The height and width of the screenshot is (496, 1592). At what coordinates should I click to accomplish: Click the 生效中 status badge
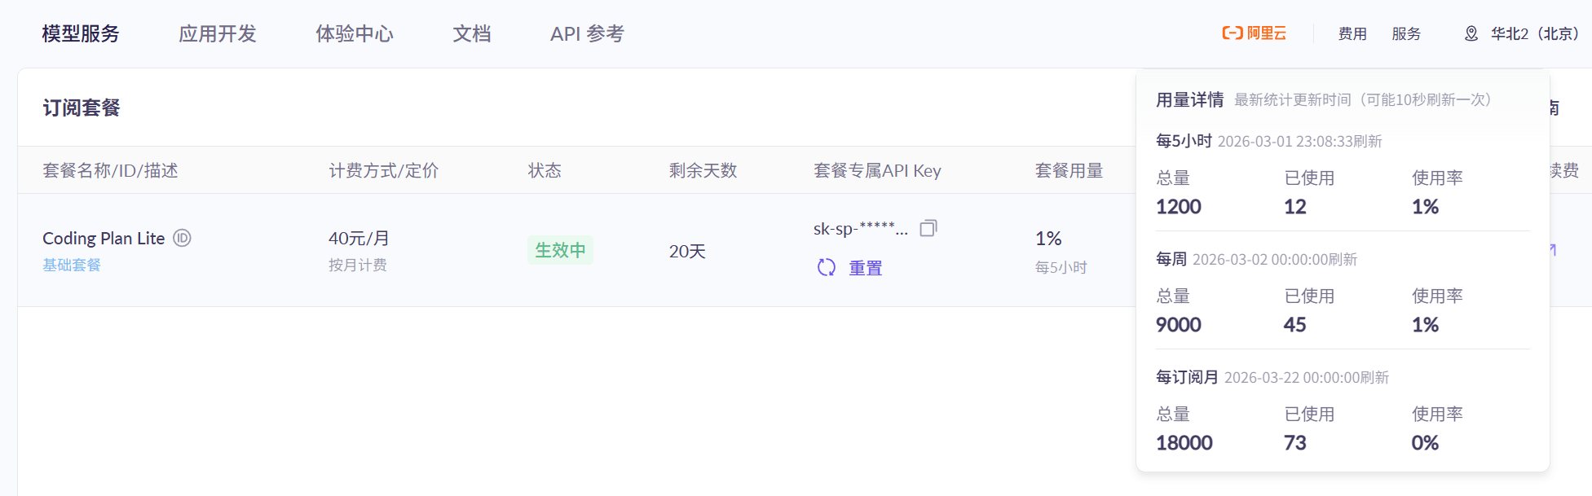click(x=560, y=250)
